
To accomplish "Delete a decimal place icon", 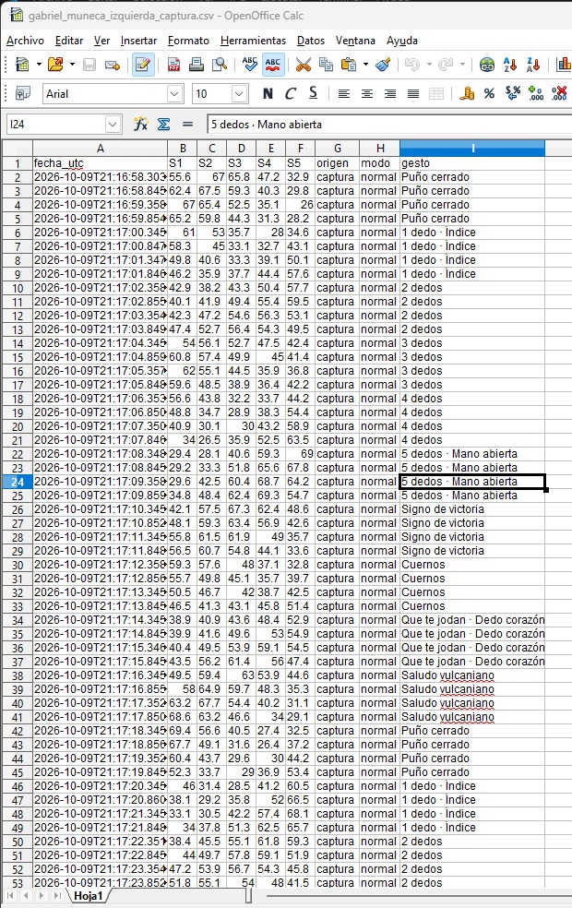I will coord(559,93).
